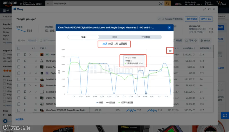Tick the checkbox for row 1
This screenshot has width=229, height=132.
19,55
